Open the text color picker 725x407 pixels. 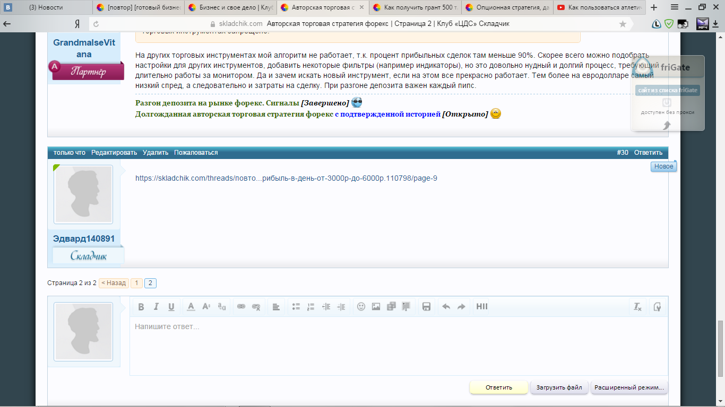191,307
